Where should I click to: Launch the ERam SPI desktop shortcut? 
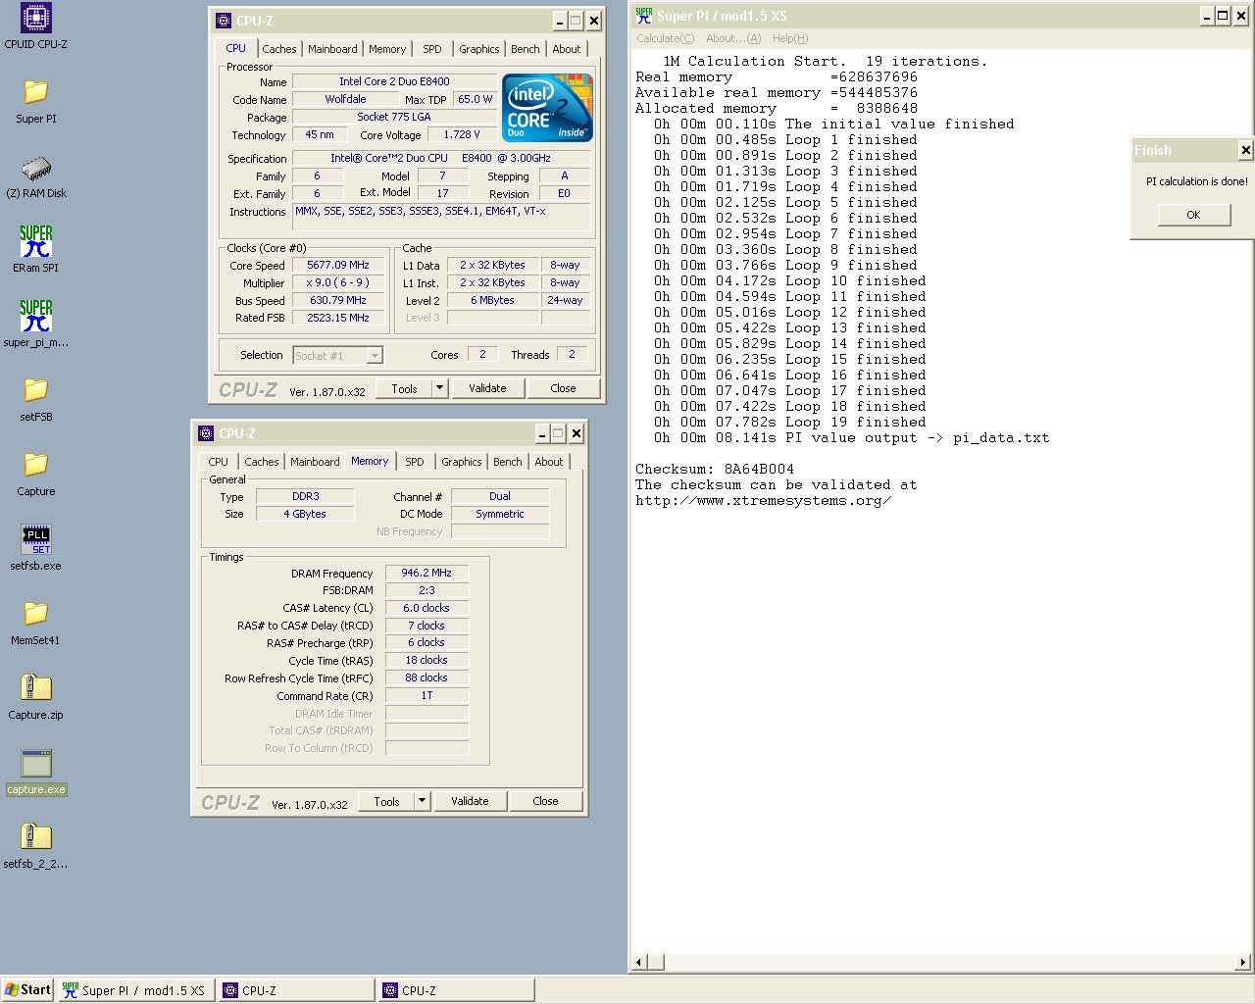[35, 250]
